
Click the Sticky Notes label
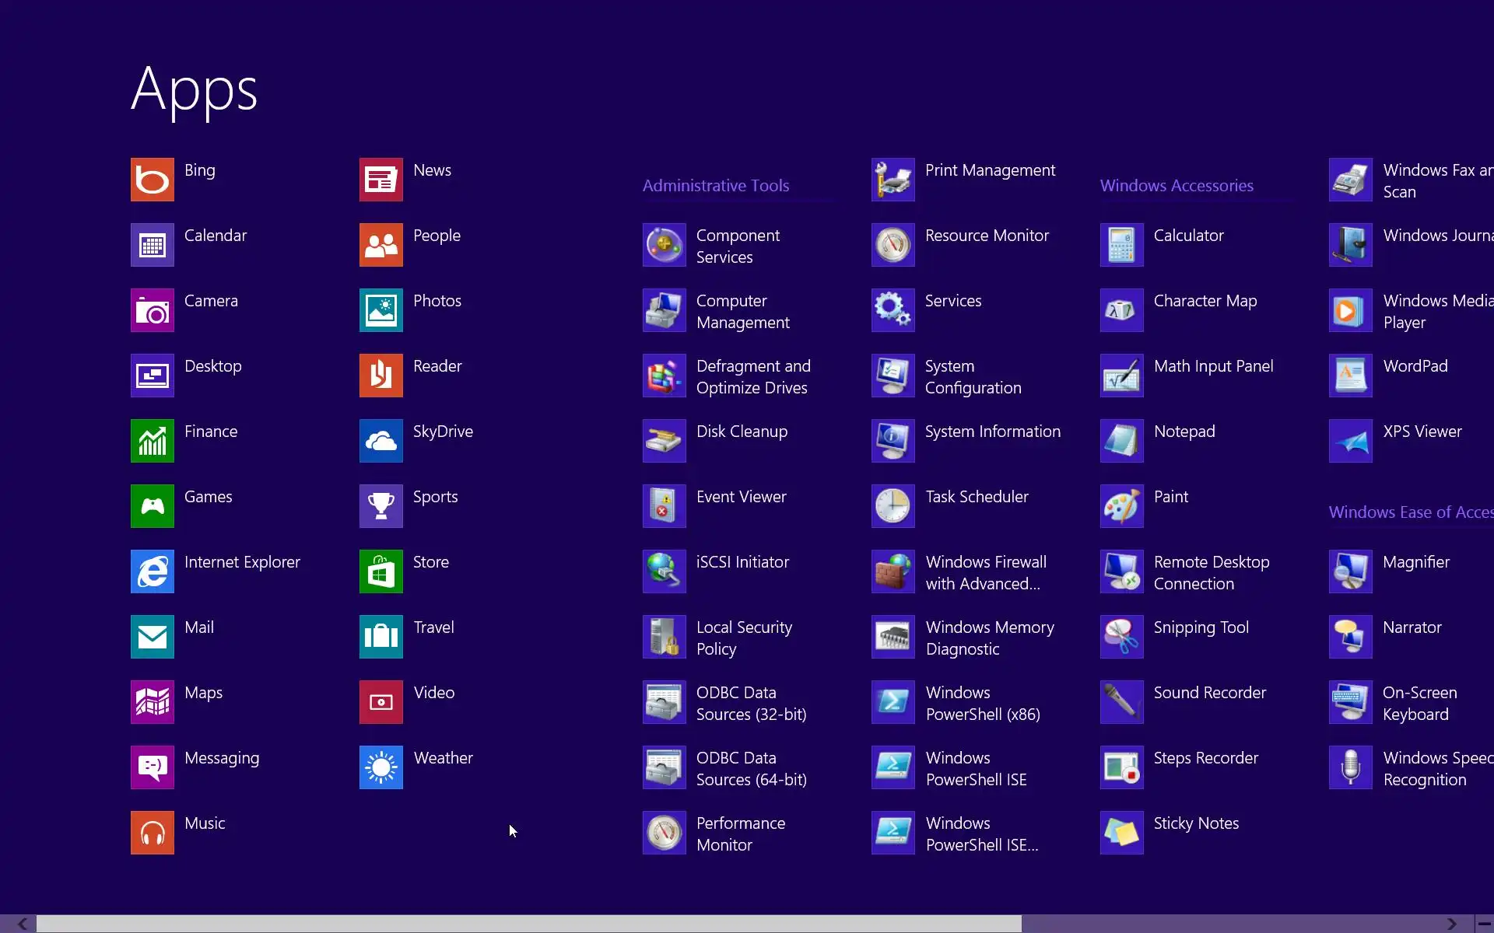pos(1195,823)
